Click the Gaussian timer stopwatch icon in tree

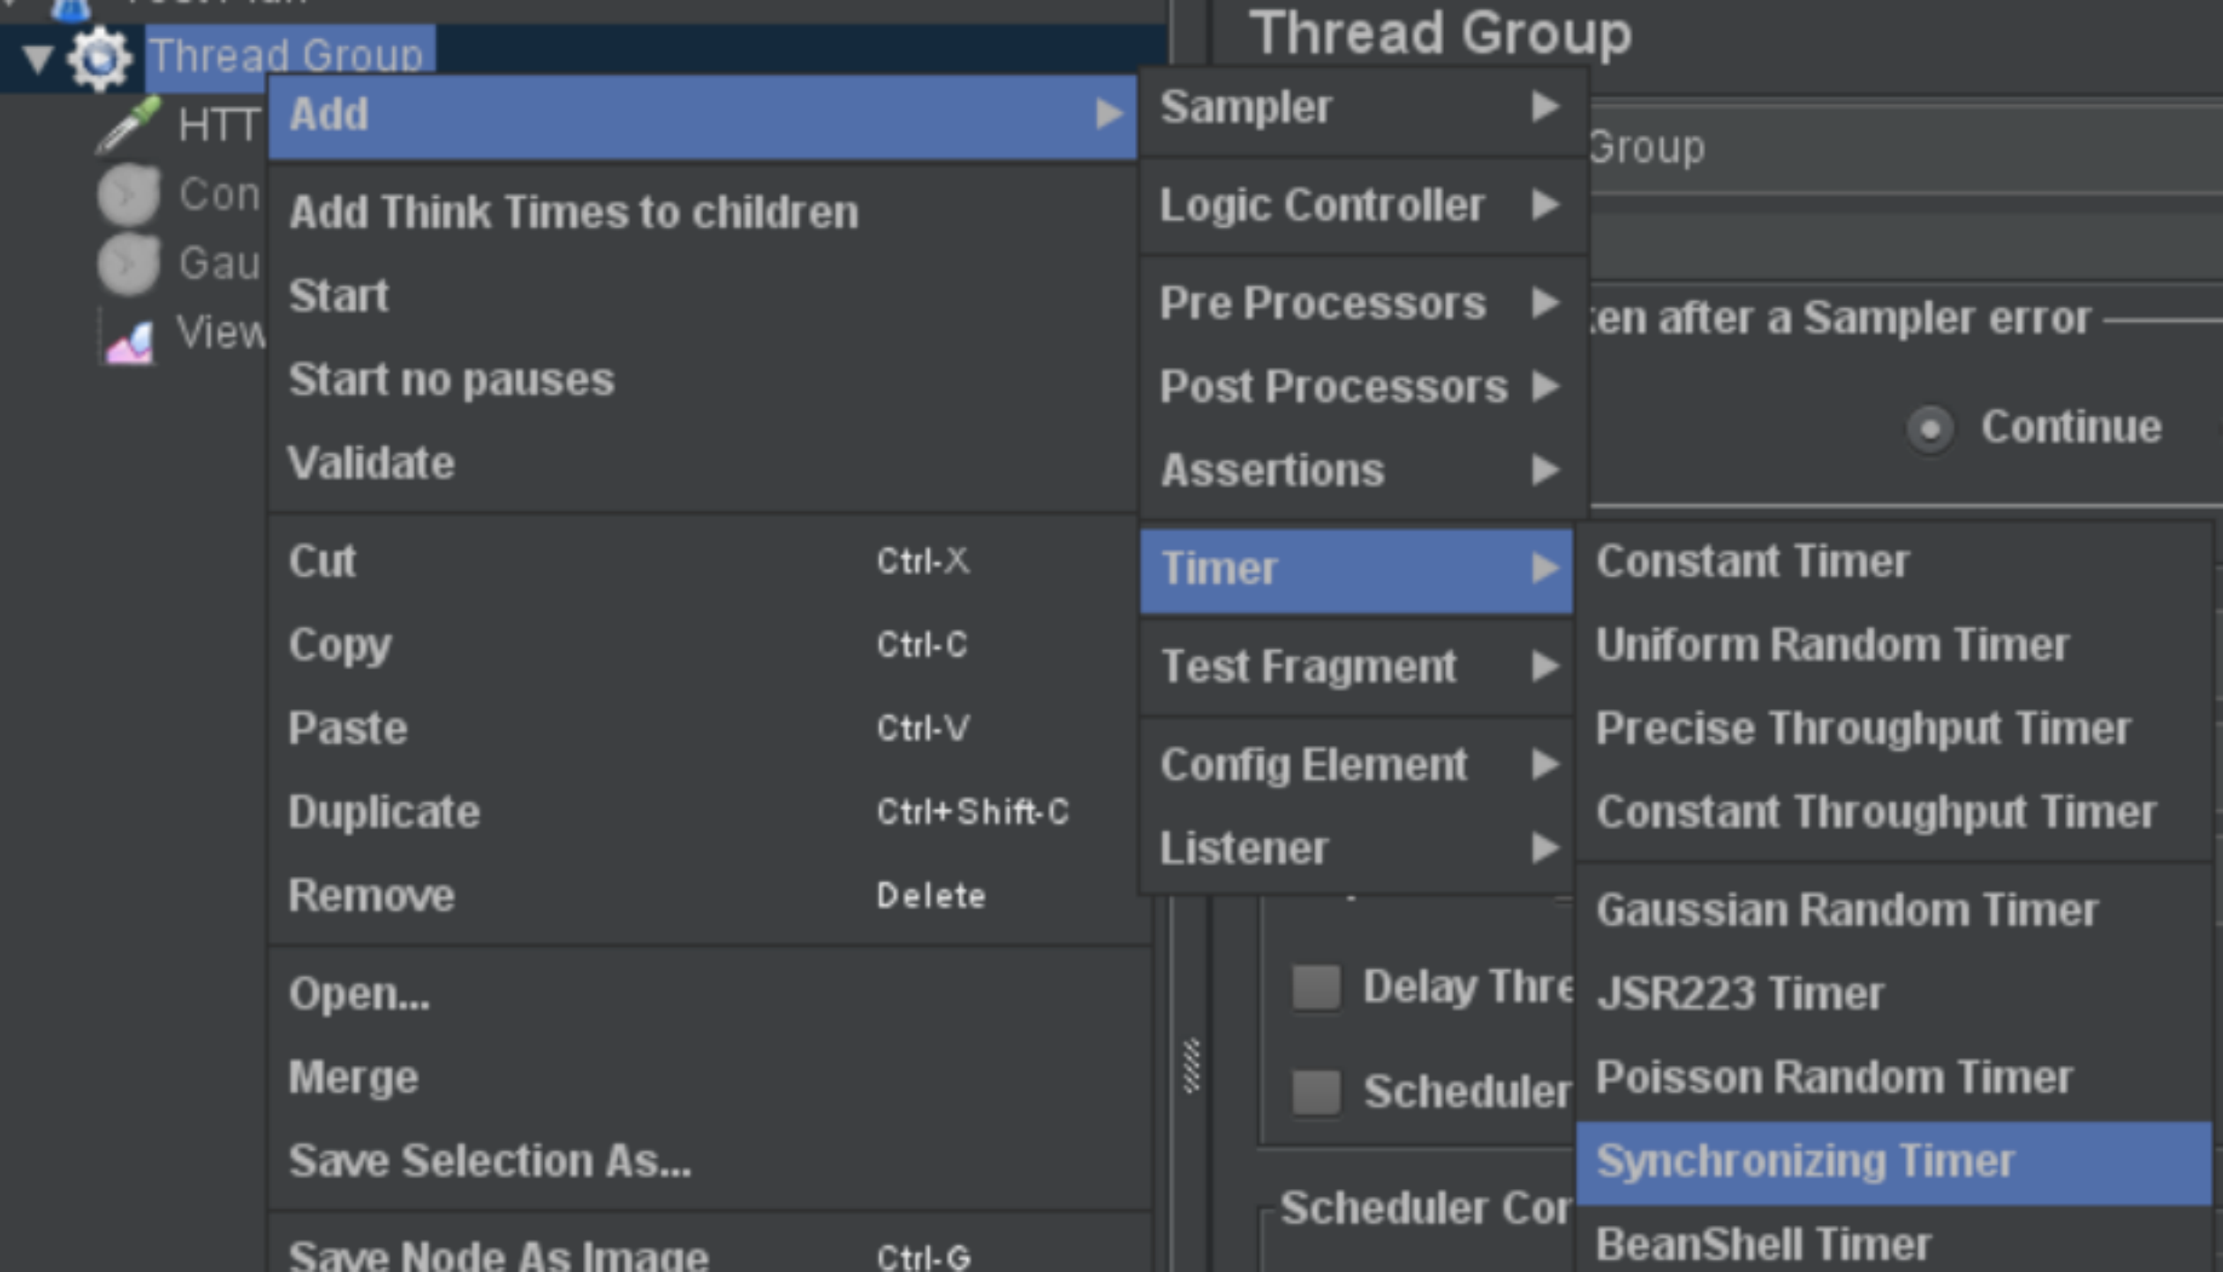click(x=129, y=264)
